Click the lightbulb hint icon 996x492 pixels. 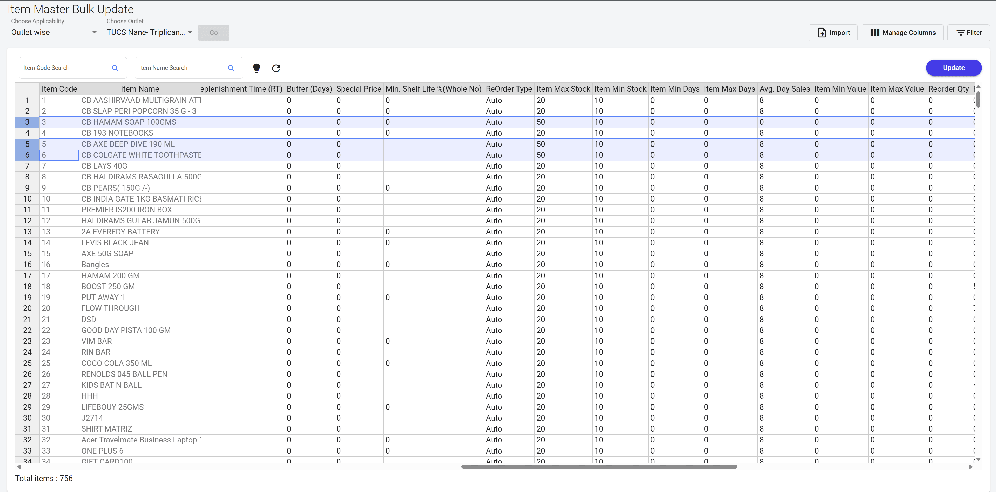(256, 68)
